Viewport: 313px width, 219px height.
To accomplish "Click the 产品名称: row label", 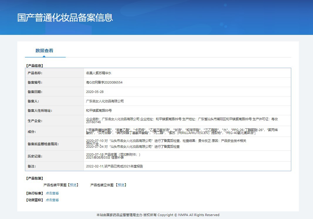I will point(35,73).
